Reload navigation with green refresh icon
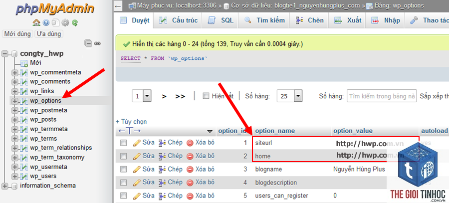The height and width of the screenshot is (203, 449). (75, 22)
